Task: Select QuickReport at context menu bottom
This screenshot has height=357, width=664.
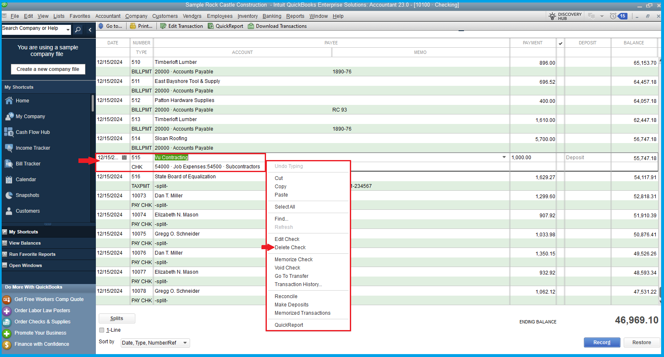Action: click(289, 325)
